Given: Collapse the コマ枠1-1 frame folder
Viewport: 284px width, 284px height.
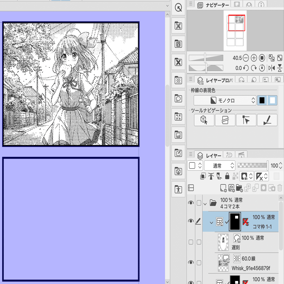Looking at the screenshot, I should point(211,223).
